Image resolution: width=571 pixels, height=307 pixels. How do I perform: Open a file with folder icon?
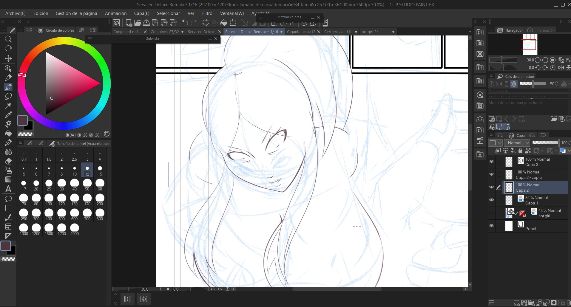pyautogui.click(x=138, y=23)
